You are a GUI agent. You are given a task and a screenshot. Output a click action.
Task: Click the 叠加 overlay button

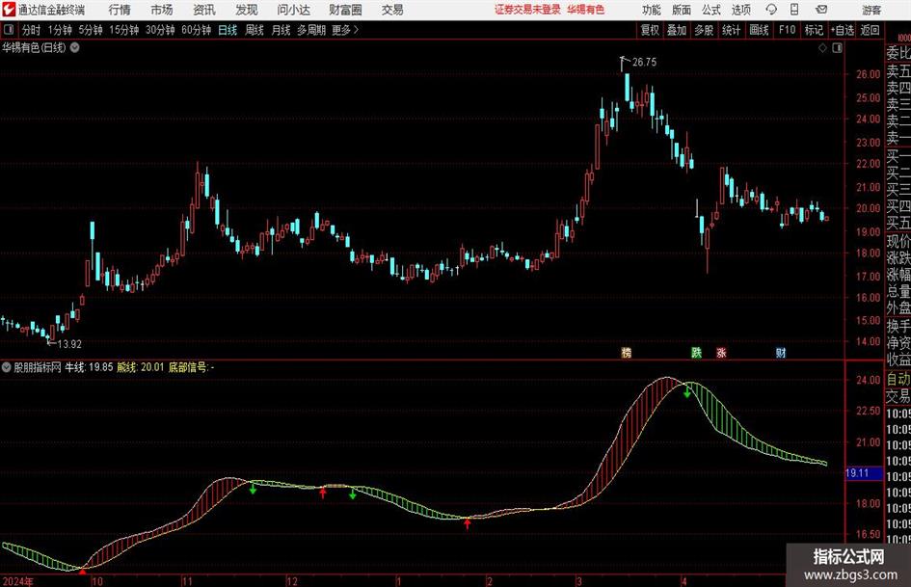coord(677,30)
